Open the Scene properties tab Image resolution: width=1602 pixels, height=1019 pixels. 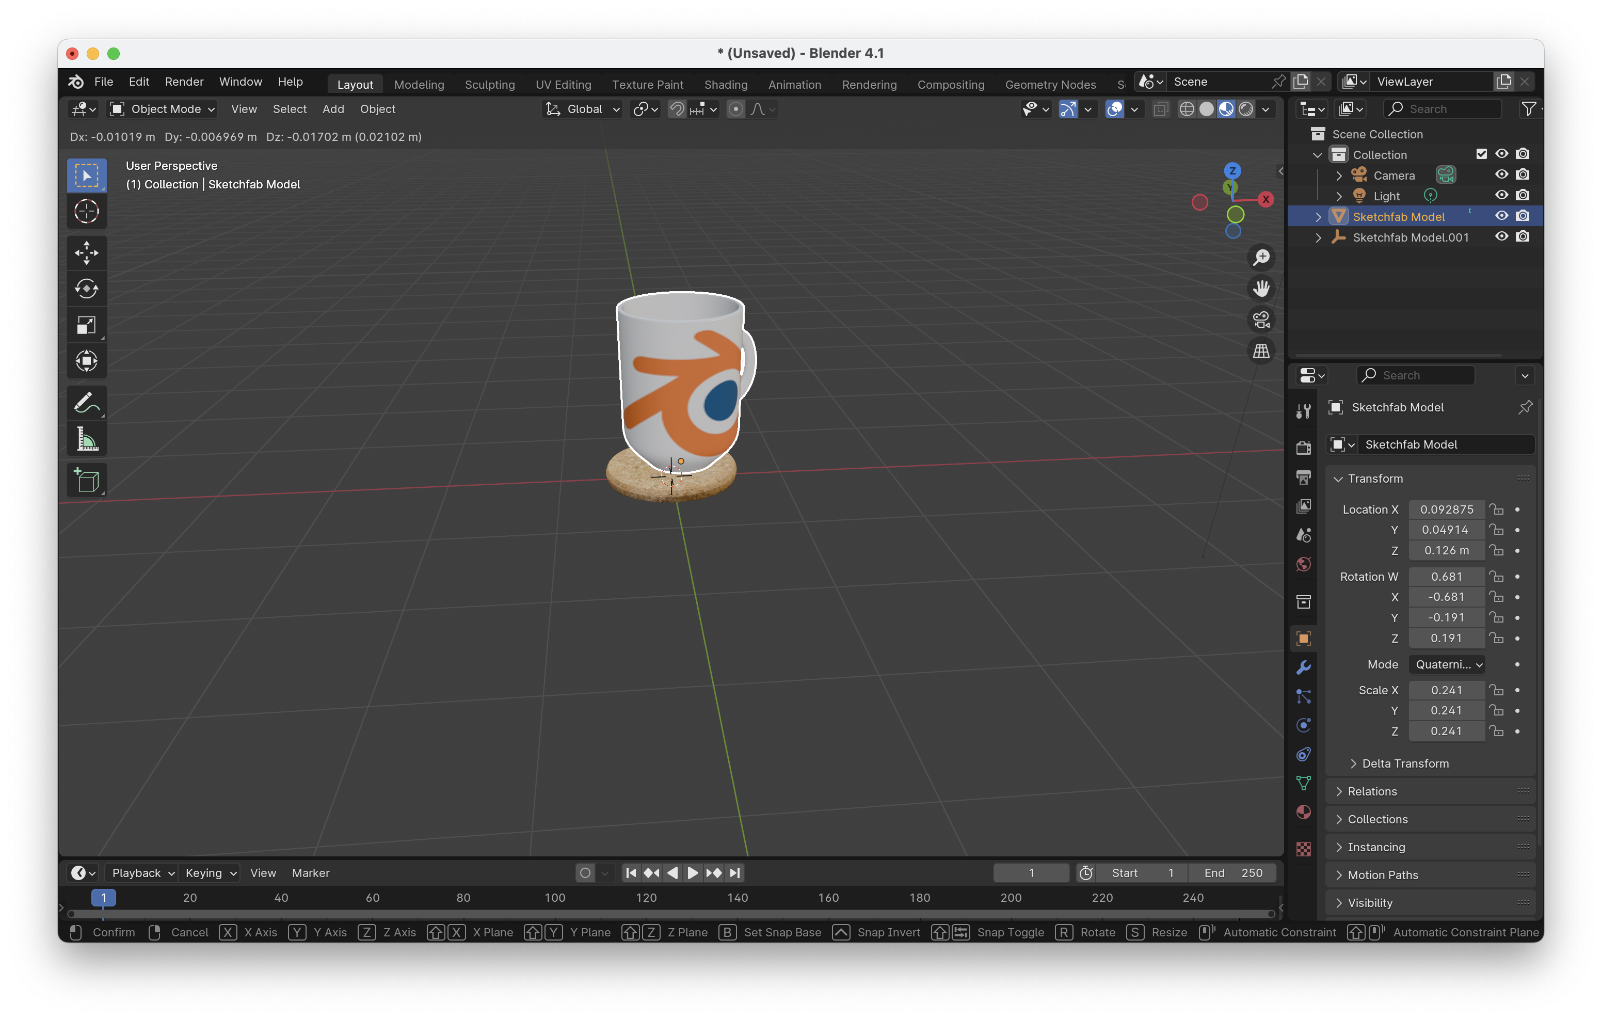coord(1303,535)
